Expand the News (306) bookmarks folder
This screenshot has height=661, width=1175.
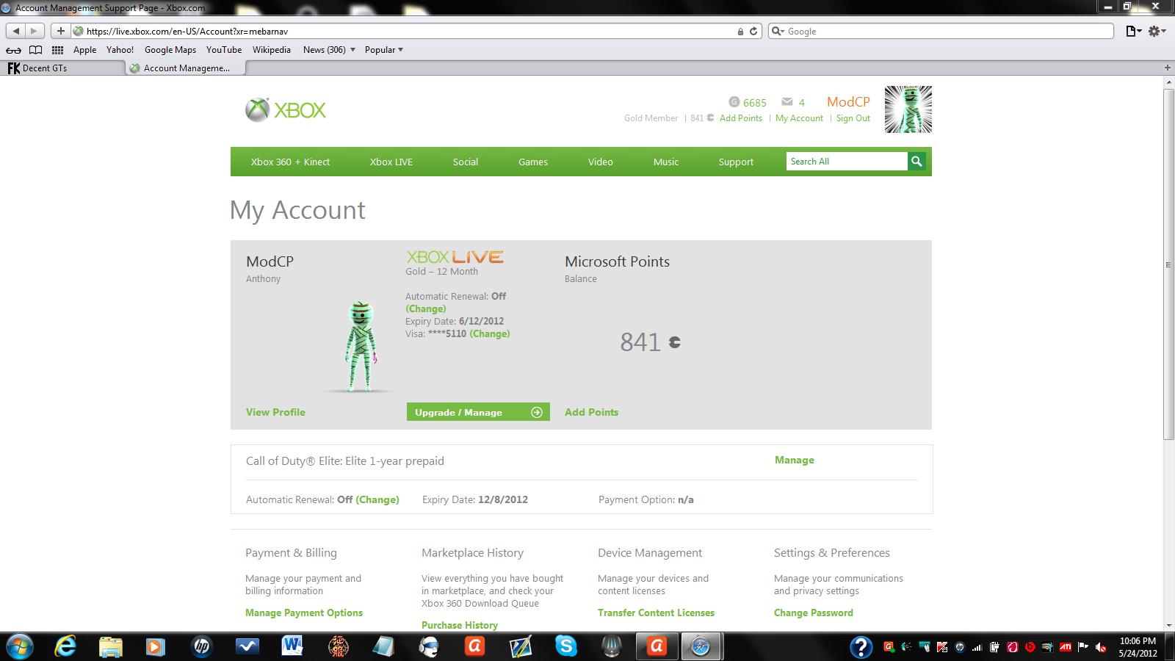pos(329,50)
